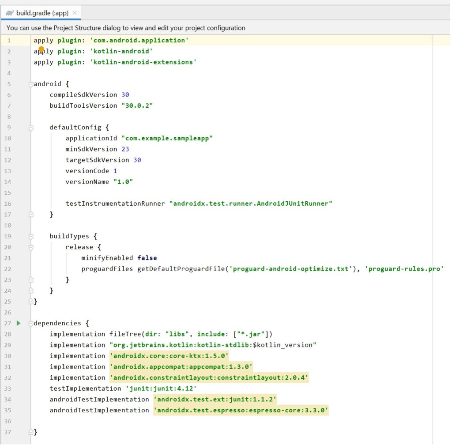
Task: Collapse the release block on line 20
Action: (x=31, y=248)
